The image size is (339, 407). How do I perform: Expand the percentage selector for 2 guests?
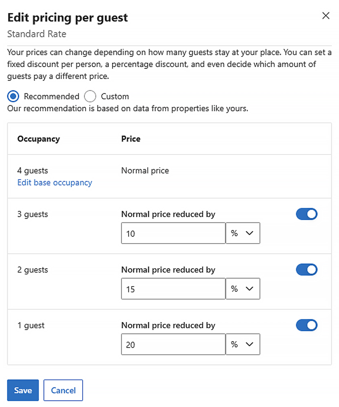pos(243,289)
